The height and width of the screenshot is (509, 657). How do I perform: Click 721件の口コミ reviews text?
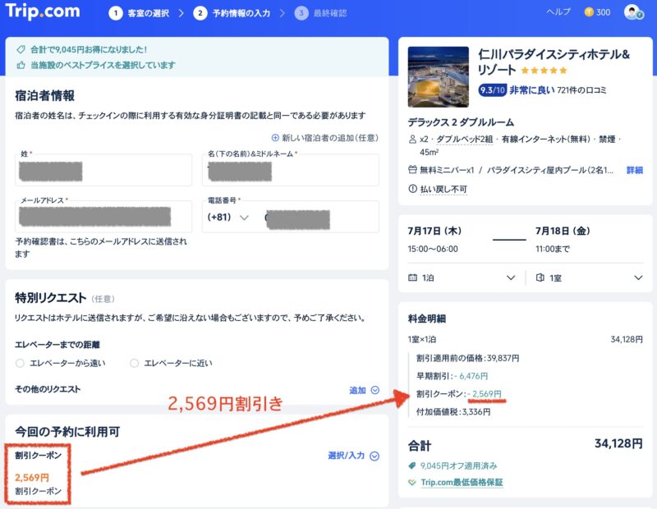[x=581, y=89]
